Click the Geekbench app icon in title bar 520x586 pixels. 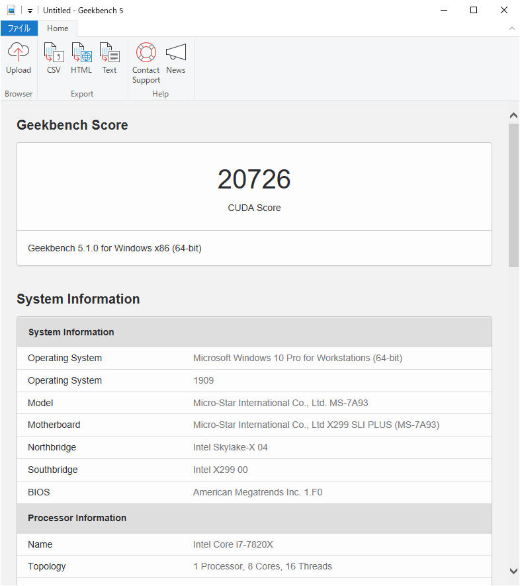pos(12,10)
